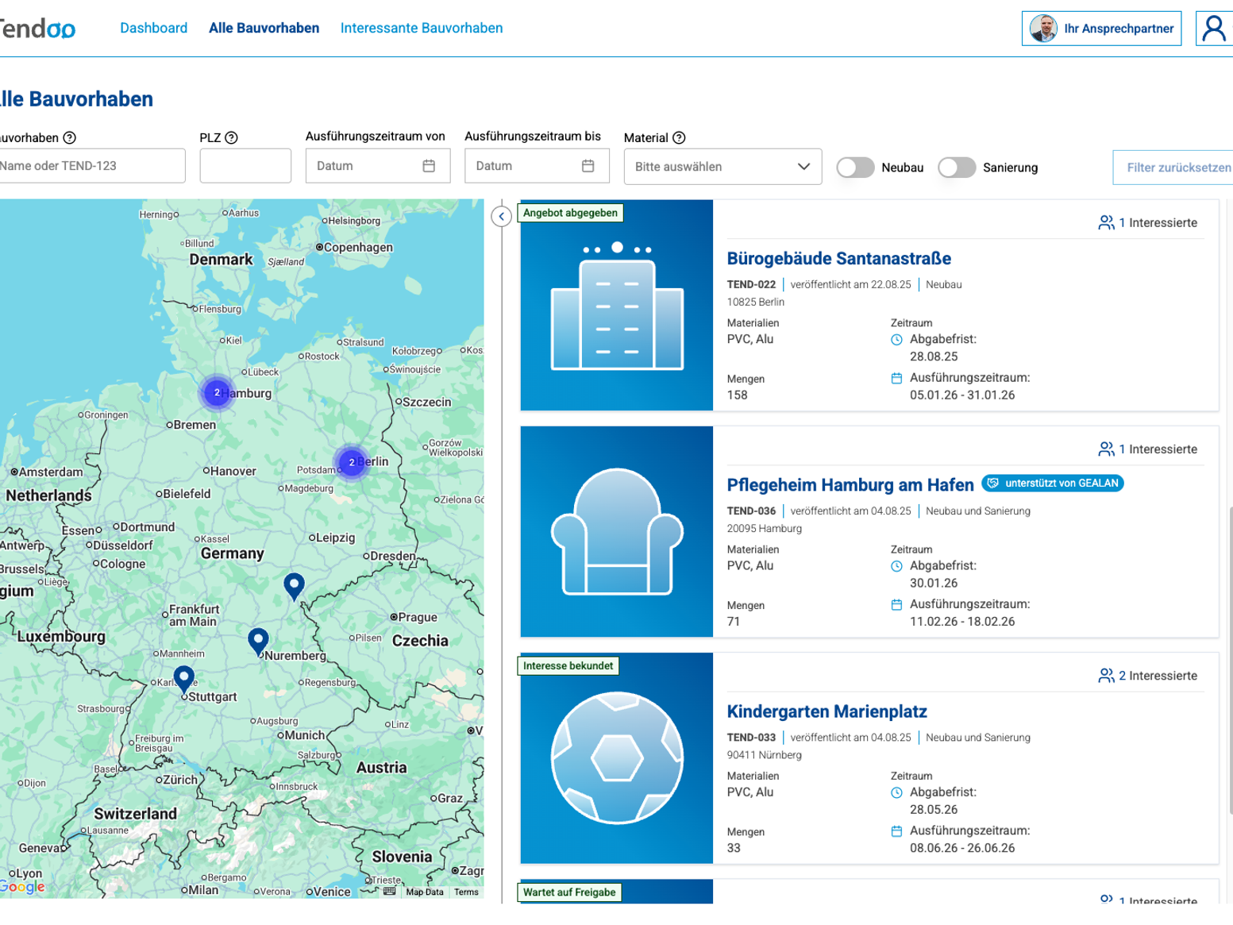Enable the Neubau toggle
The image size is (1233, 925).
855,168
